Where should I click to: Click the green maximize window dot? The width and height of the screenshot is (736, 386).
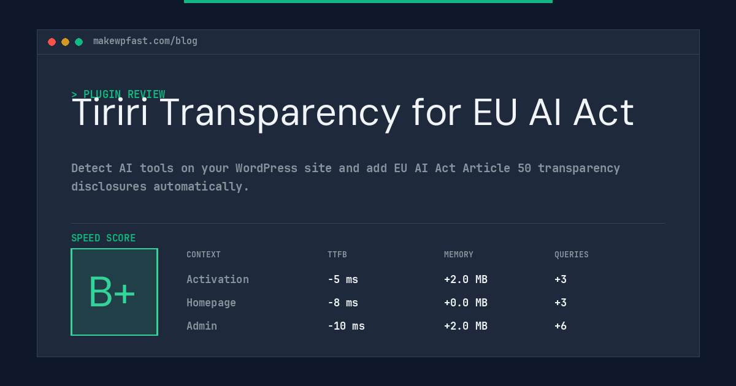pos(79,42)
